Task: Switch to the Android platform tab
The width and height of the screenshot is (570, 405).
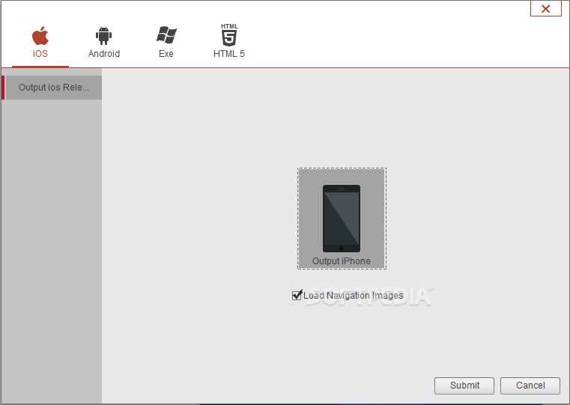Action: point(104,43)
